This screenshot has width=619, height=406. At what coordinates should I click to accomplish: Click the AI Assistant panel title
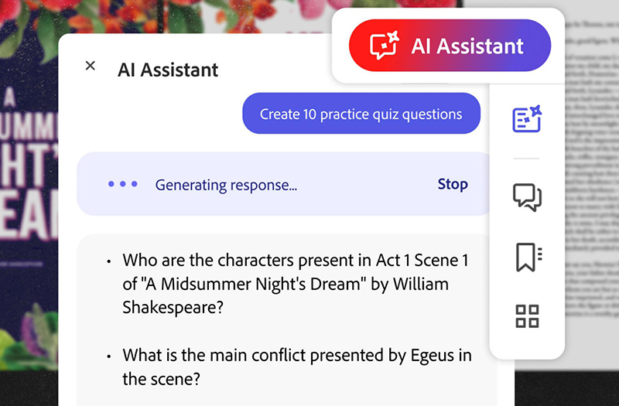(x=168, y=70)
